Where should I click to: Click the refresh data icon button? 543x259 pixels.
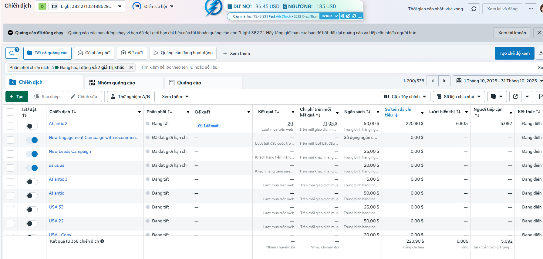coord(474,9)
